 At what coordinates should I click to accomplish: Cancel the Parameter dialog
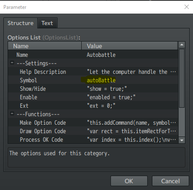(x=171, y=181)
